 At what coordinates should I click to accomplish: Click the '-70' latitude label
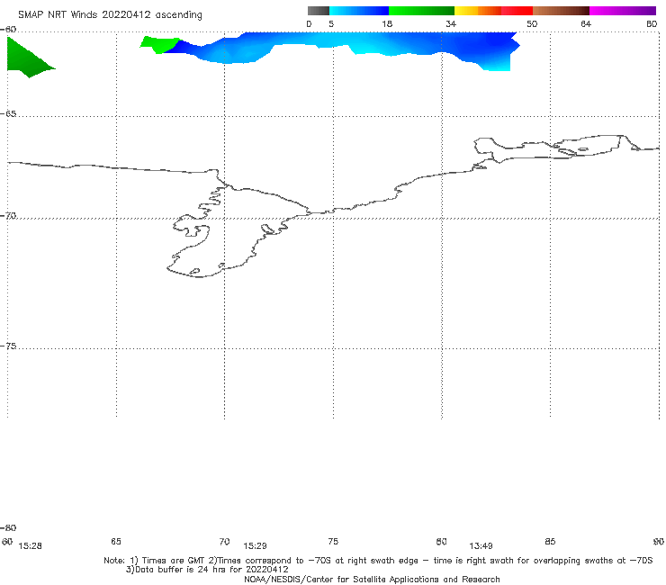click(8, 216)
